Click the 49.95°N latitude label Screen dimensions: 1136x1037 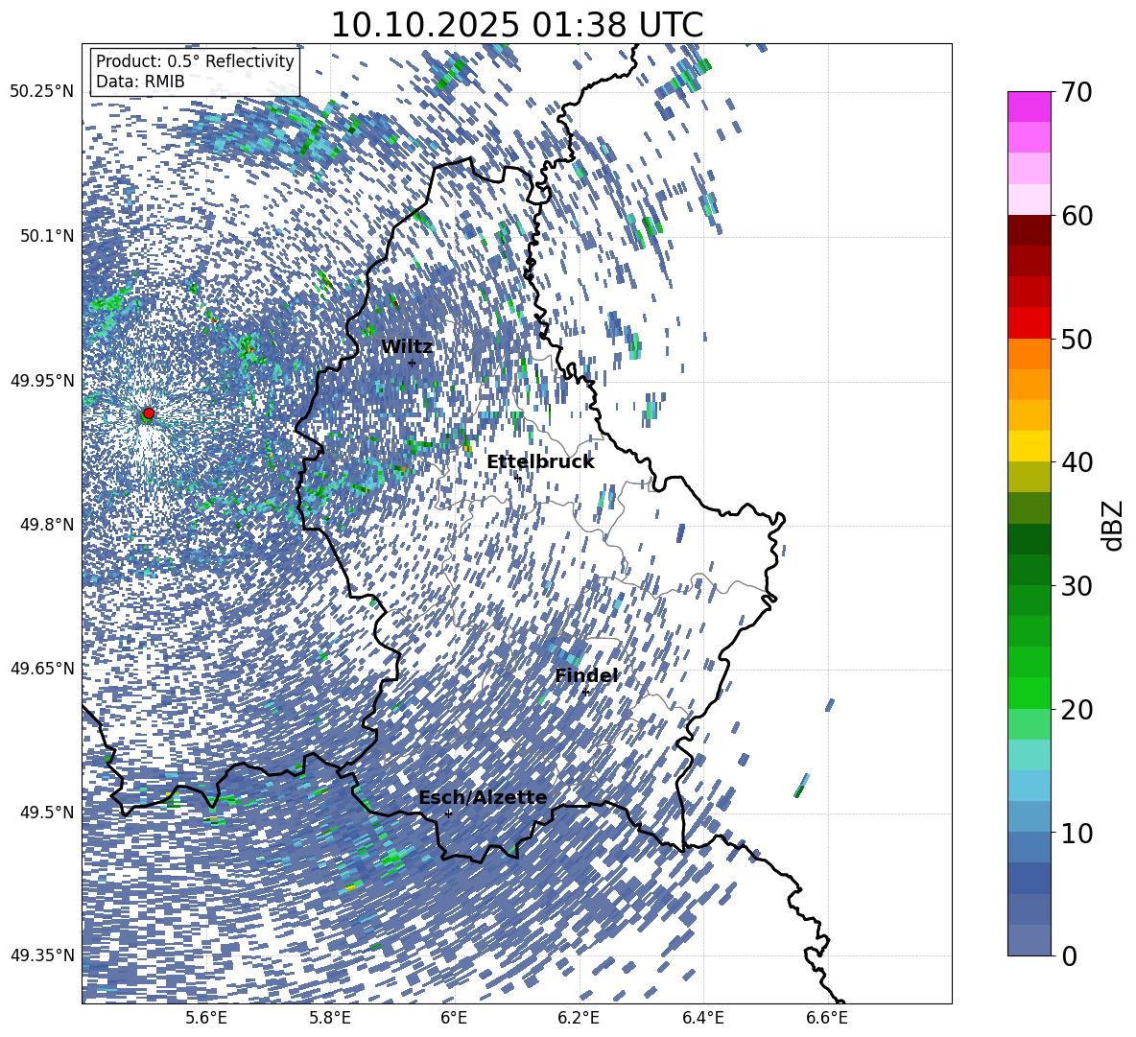(x=42, y=380)
